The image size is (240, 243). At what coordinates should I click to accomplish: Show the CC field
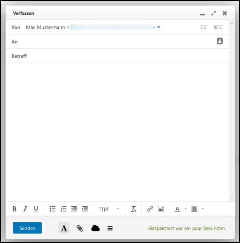pyautogui.click(x=203, y=27)
